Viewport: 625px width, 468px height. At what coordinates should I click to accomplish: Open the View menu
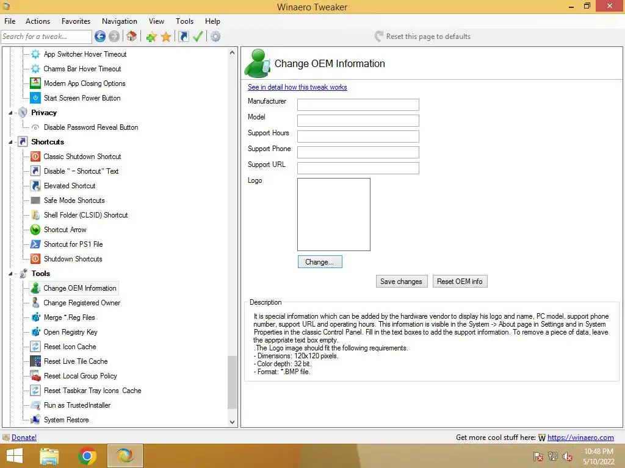click(156, 21)
